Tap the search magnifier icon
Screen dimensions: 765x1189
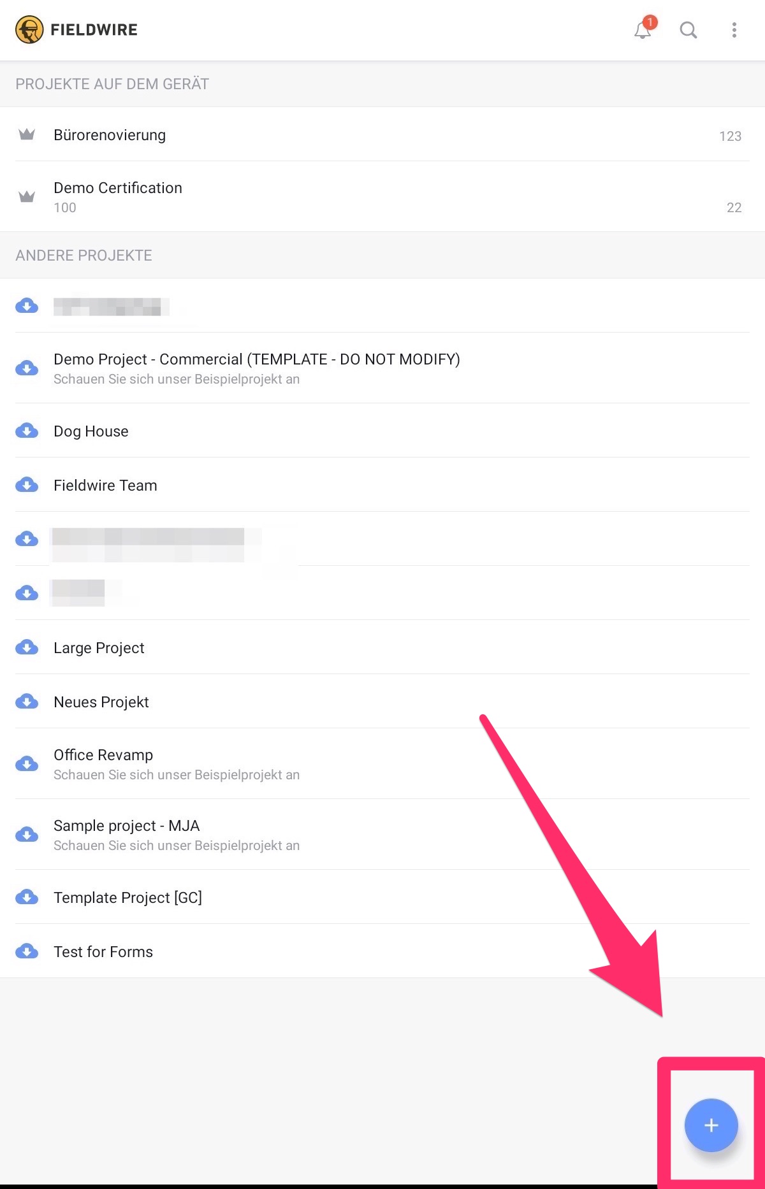(688, 30)
